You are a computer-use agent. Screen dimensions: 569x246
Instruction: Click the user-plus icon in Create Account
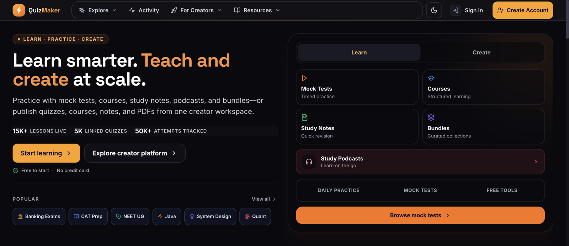(x=500, y=10)
